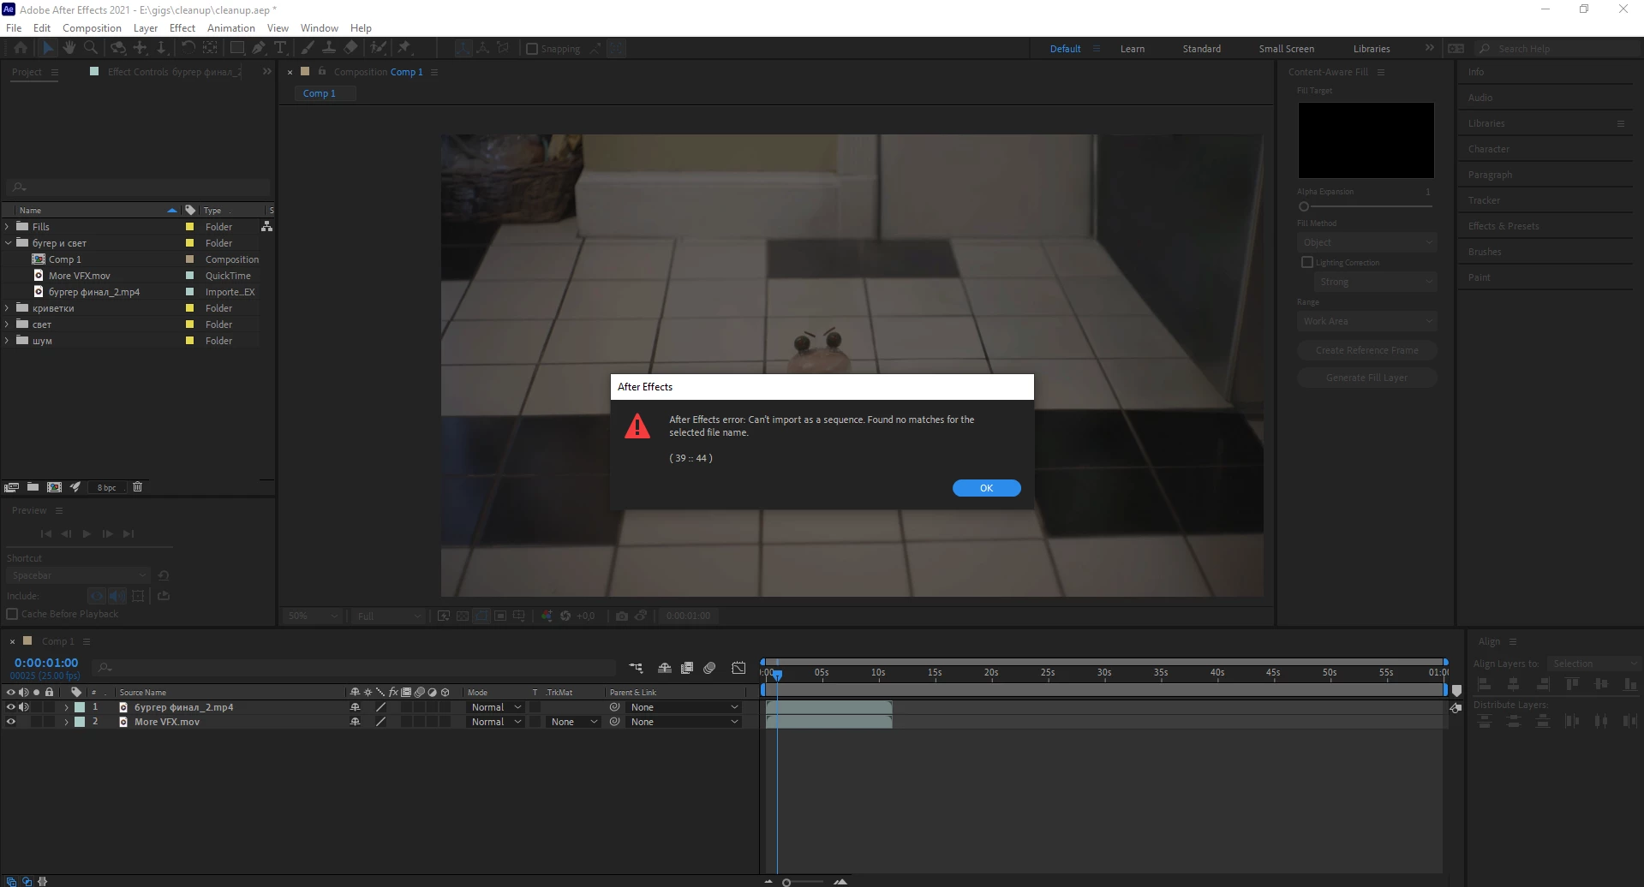Open the File menu

[x=14, y=27]
